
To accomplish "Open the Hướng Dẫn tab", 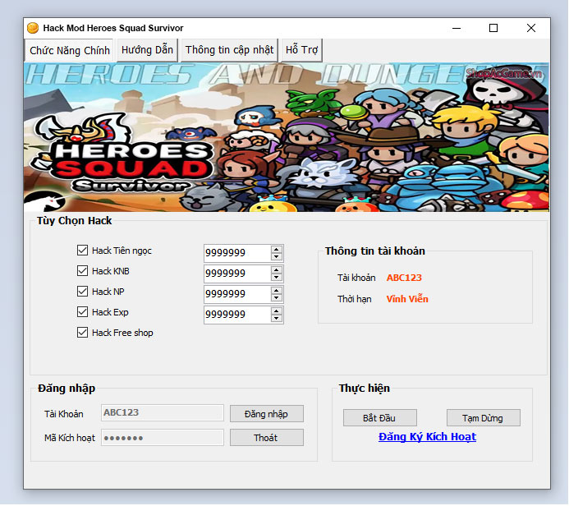I will click(x=147, y=50).
